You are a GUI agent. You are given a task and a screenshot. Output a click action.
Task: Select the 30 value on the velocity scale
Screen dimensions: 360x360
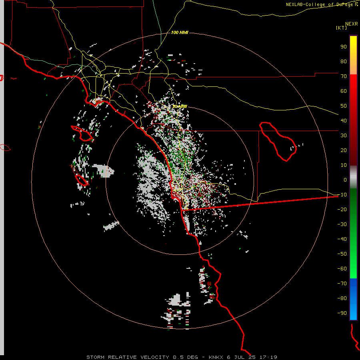tap(344, 136)
